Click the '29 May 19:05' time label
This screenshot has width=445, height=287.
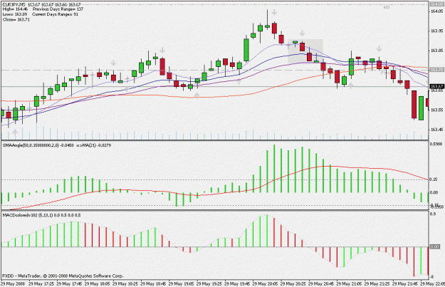(x=182, y=284)
